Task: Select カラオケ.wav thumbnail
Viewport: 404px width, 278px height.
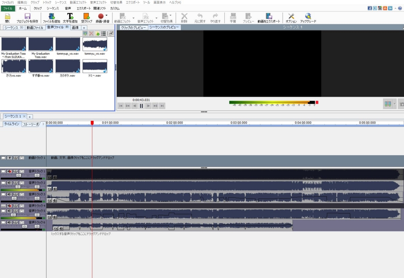Action: (x=68, y=66)
